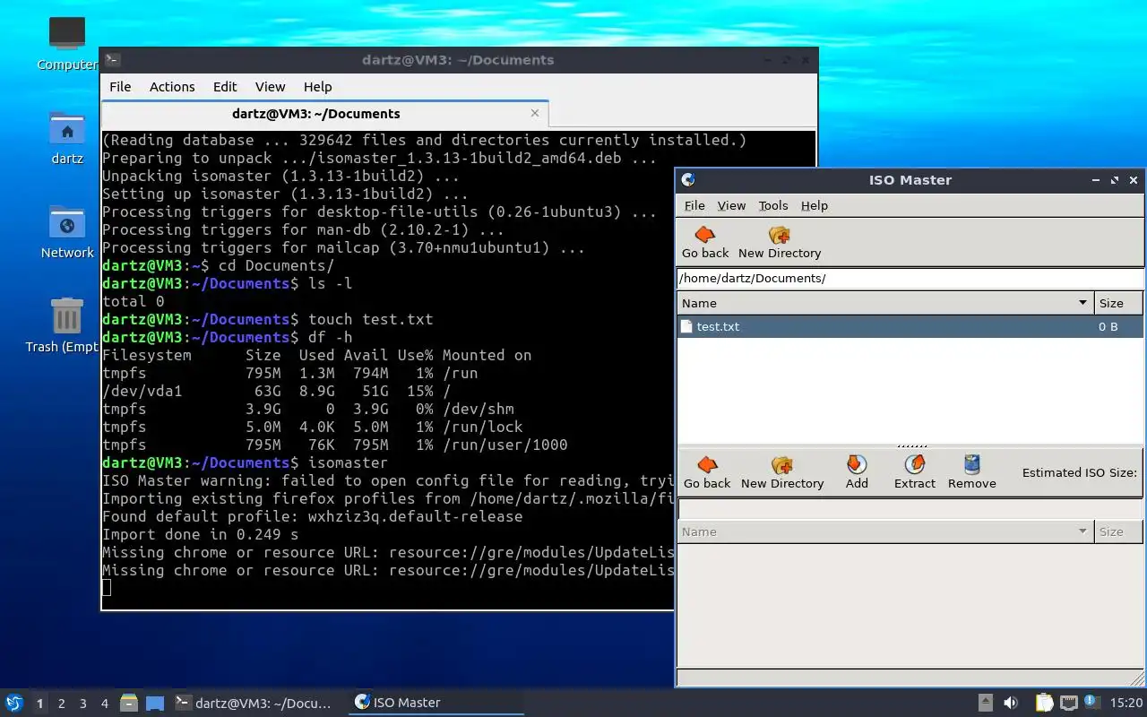The width and height of the screenshot is (1147, 717).
Task: Click the upper Go back arrow icon
Action: click(x=705, y=235)
